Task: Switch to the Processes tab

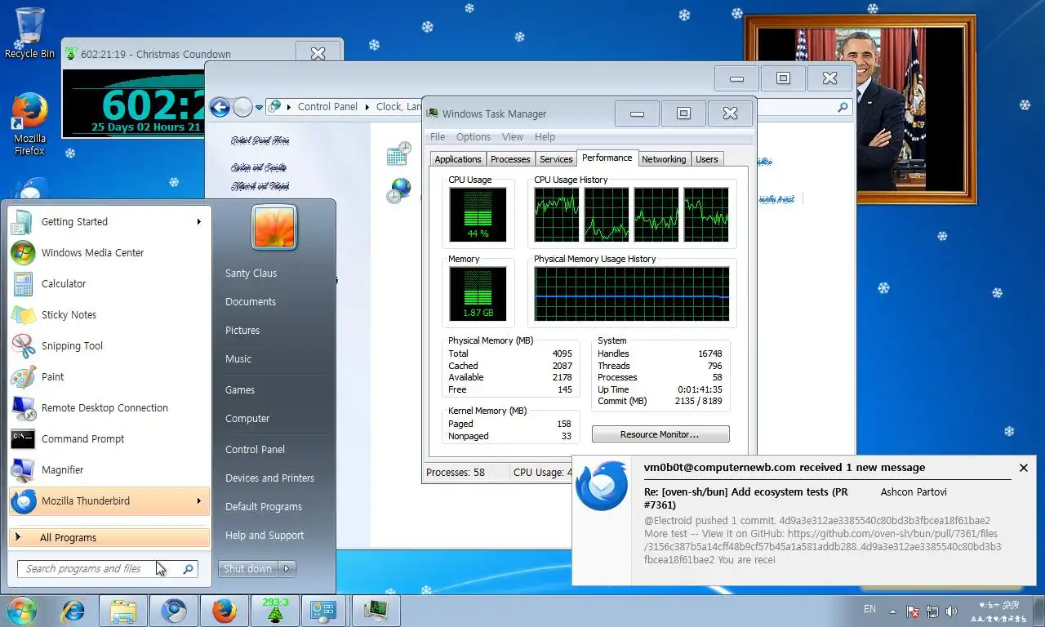Action: click(510, 159)
